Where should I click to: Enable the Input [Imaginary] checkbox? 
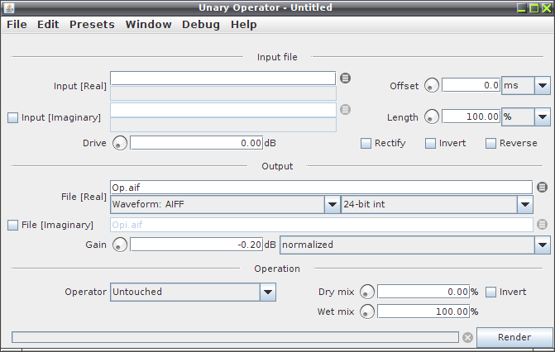pyautogui.click(x=12, y=117)
